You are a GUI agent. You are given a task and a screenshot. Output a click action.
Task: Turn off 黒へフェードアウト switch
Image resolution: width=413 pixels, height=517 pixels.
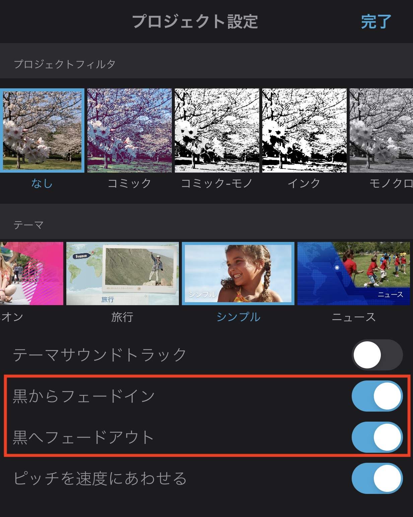coord(377,437)
